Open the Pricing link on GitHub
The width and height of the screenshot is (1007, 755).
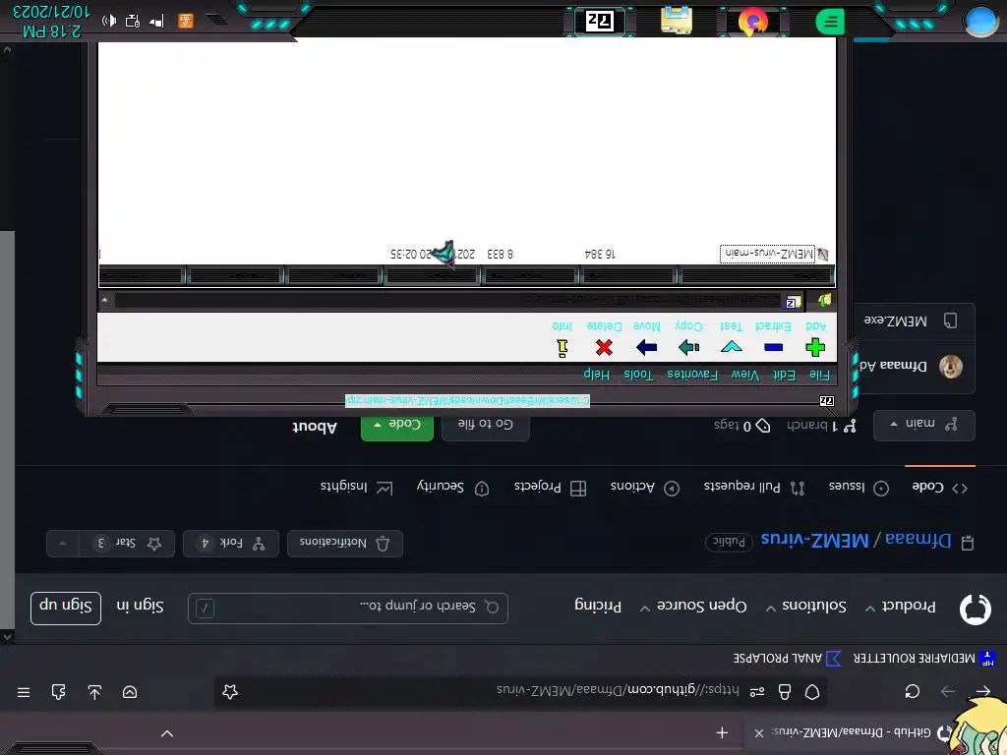click(x=598, y=606)
